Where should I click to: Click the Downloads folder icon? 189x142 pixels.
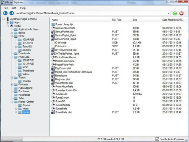(x=16, y=54)
